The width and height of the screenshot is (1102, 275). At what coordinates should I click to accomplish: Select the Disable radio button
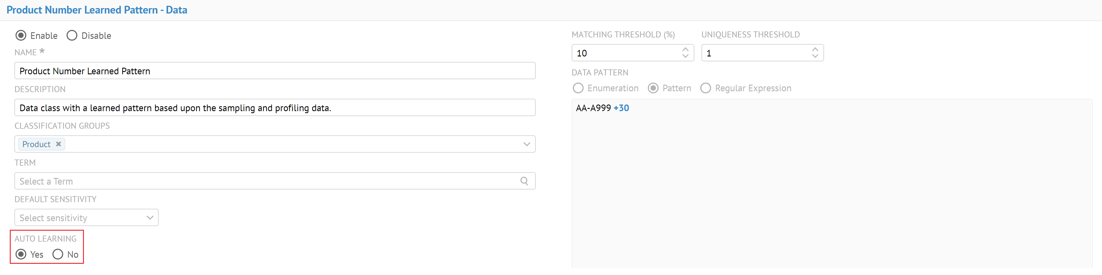[72, 35]
